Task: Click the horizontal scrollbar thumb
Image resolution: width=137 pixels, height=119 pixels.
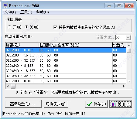Action: [x=13, y=86]
